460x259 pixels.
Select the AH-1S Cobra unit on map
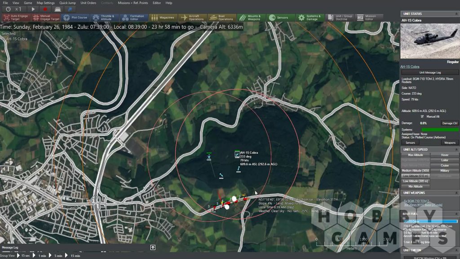click(237, 154)
